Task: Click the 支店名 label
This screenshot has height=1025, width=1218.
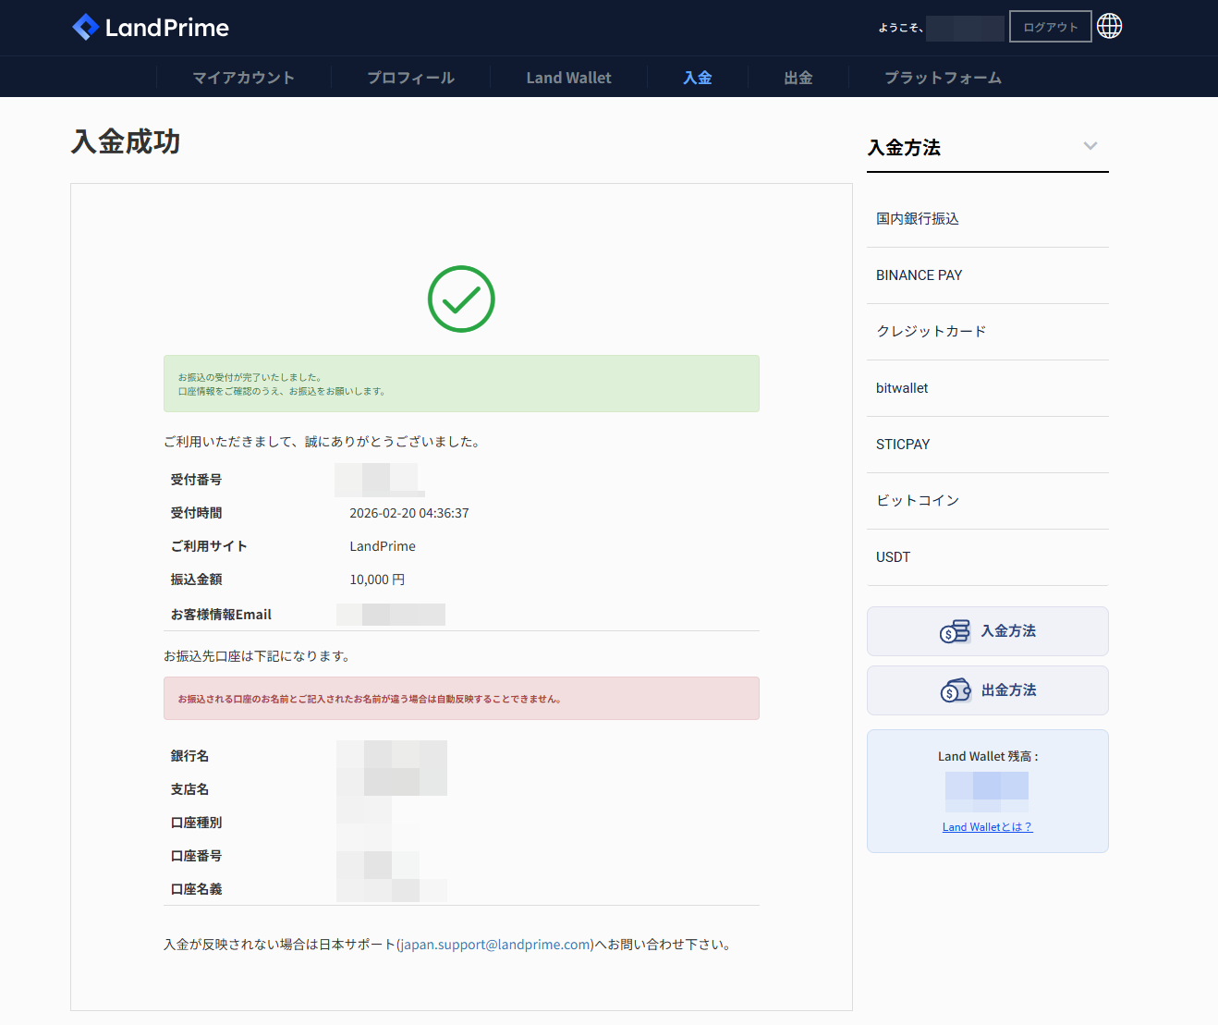Action: pyautogui.click(x=189, y=789)
